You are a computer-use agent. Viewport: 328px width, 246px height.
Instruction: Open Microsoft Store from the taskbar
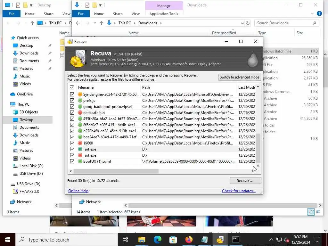click(x=173, y=240)
